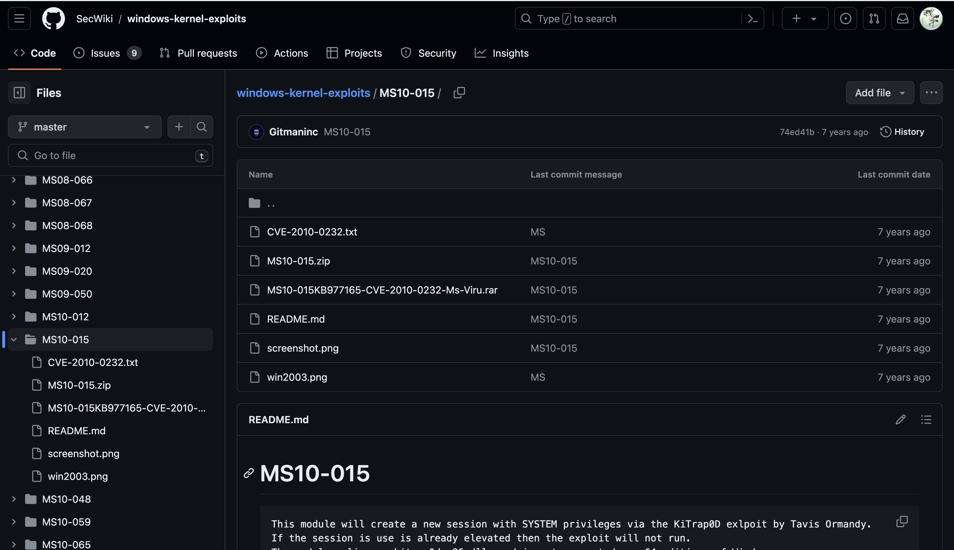Expand the MS10-012 folder chevron
This screenshot has width=954, height=550.
(14, 317)
